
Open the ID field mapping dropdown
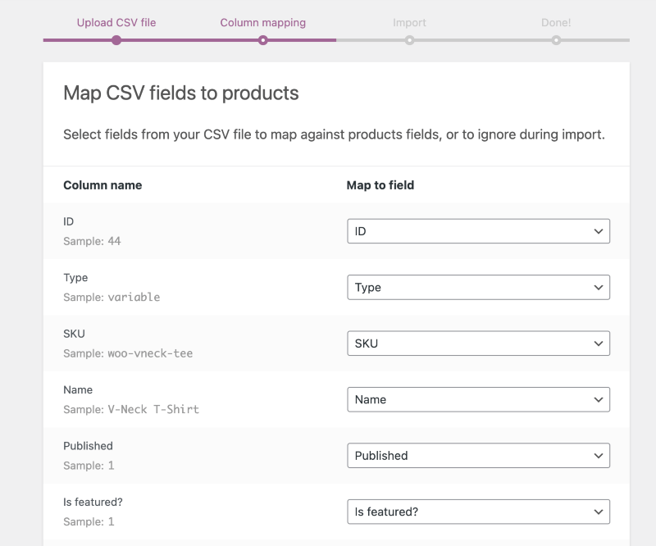point(478,231)
